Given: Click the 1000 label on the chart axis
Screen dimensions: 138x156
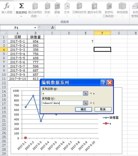Looking at the screenshot, I should [16, 91].
